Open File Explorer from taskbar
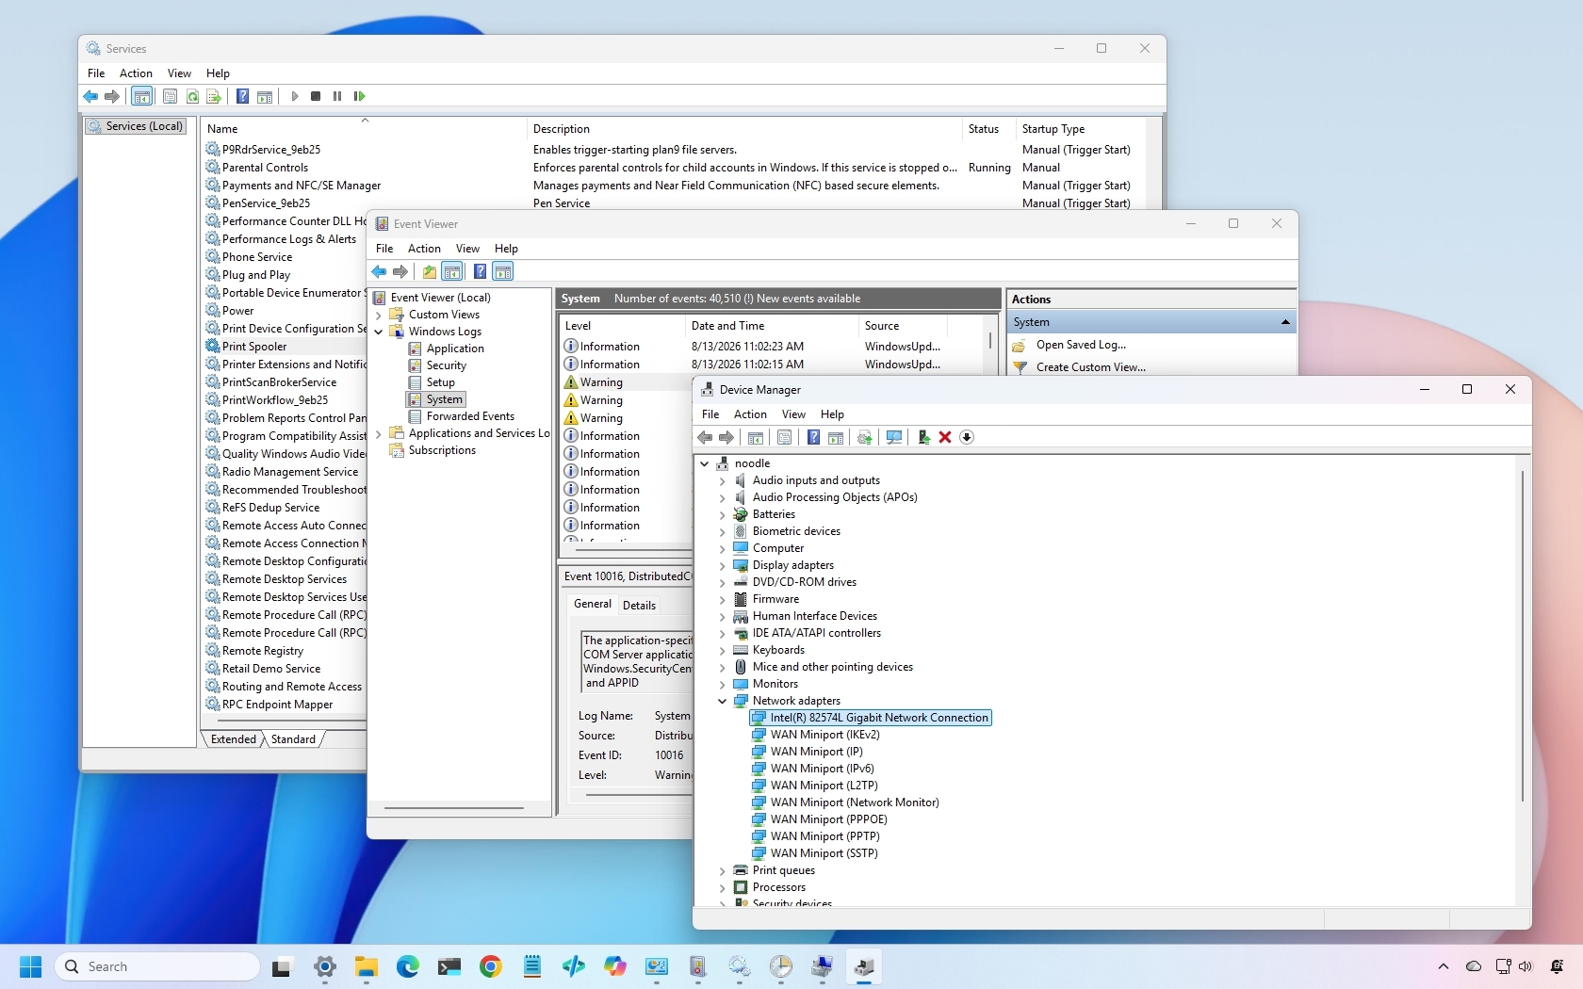1583x989 pixels. (367, 966)
